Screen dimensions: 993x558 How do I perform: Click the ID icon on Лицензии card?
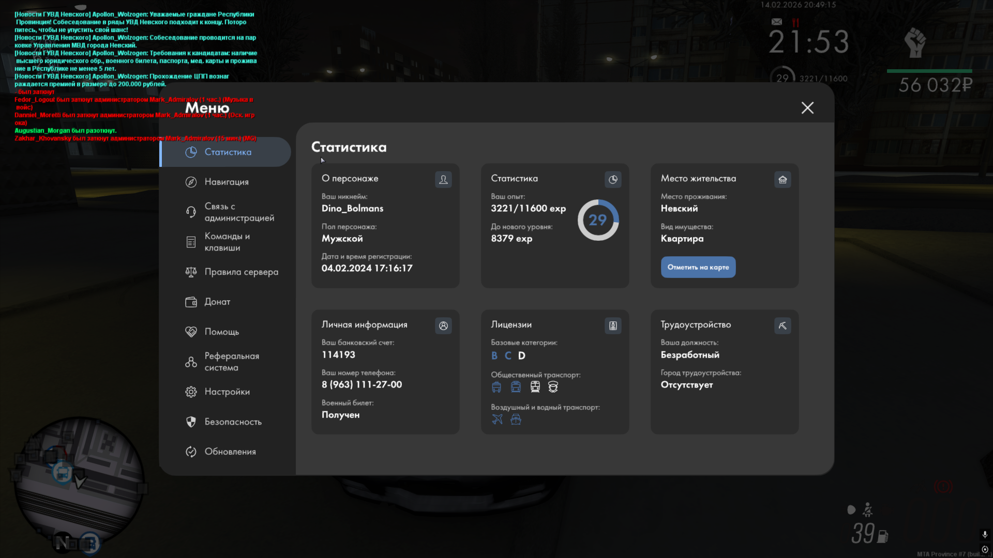(x=613, y=326)
